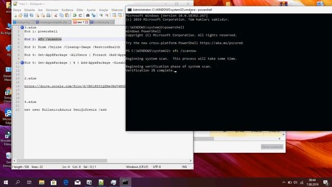The image size is (332, 187).
Task: Open the Diller menu
Action: [x=80, y=10]
